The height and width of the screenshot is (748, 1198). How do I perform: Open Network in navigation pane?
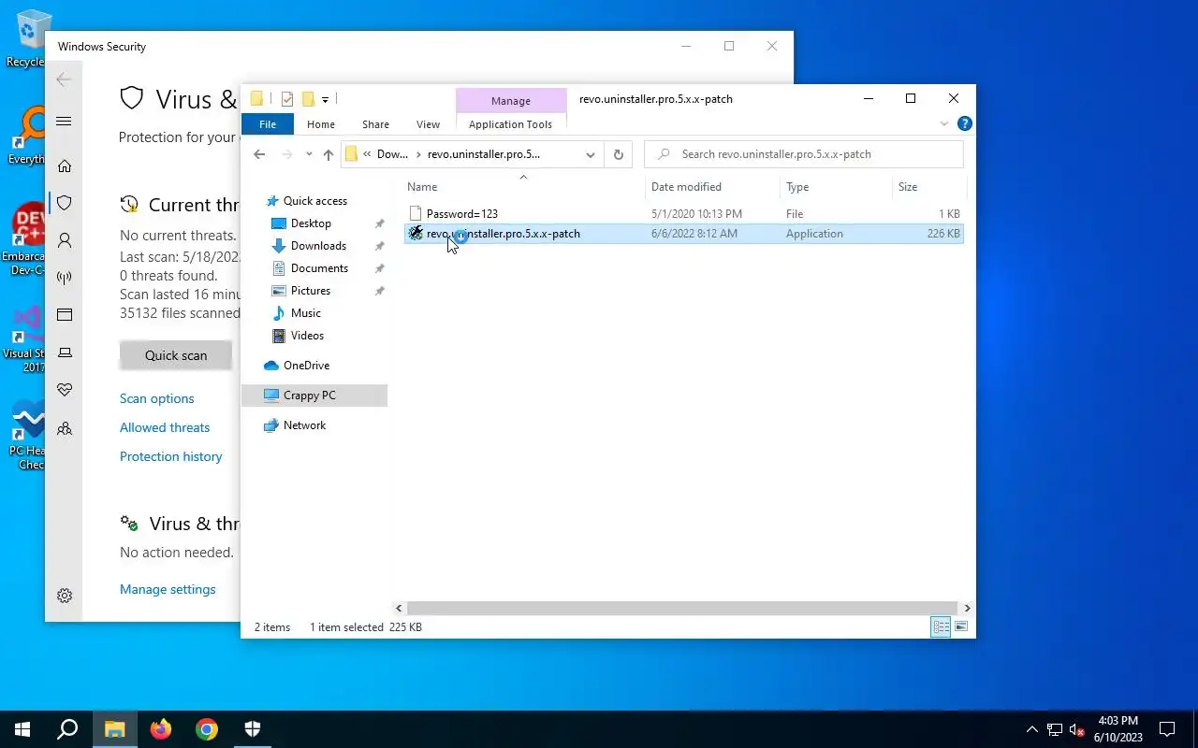click(x=304, y=425)
